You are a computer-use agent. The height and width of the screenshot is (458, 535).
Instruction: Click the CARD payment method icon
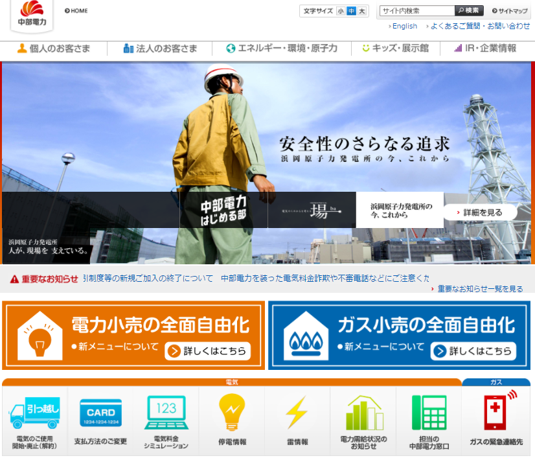point(100,413)
